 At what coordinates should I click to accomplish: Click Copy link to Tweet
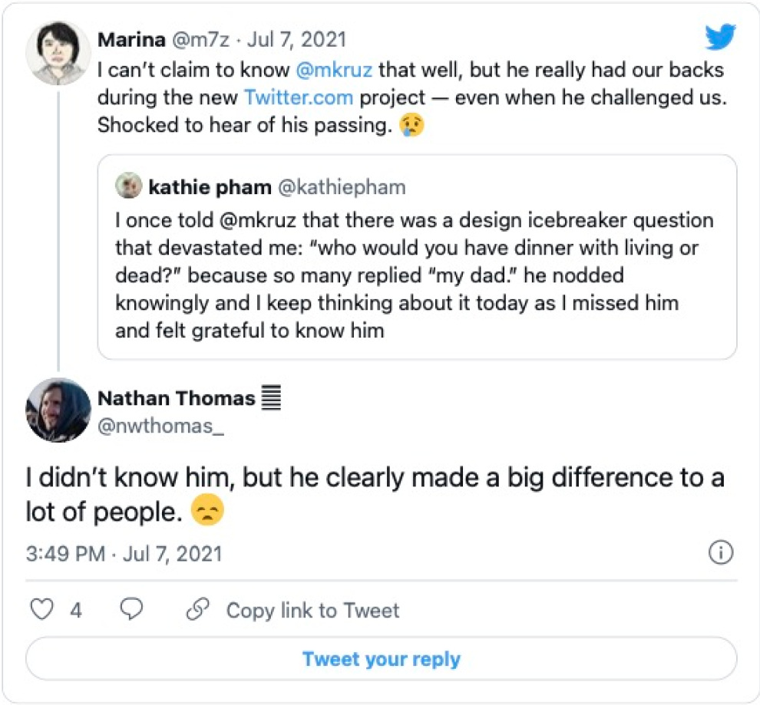(x=312, y=611)
